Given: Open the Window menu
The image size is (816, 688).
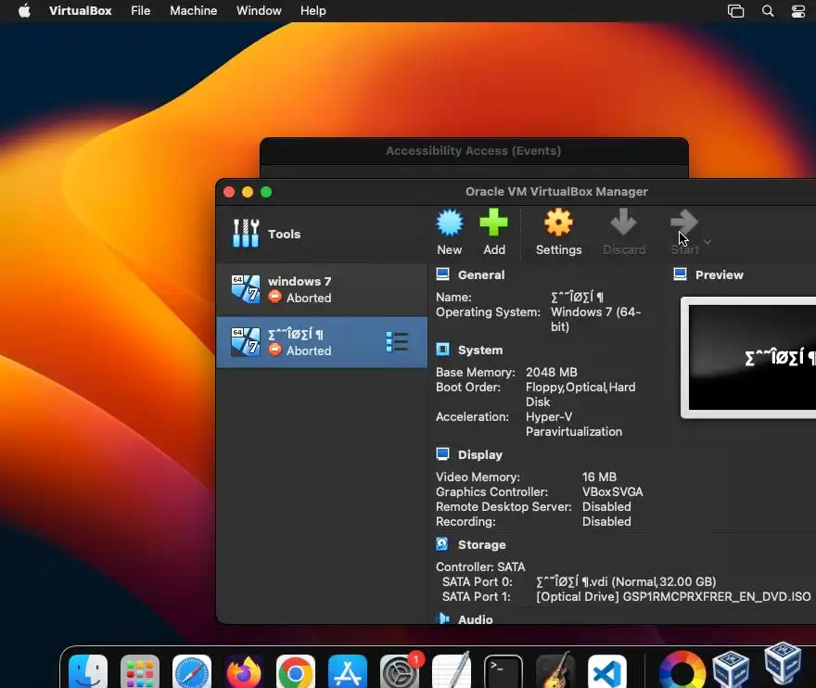Looking at the screenshot, I should (259, 11).
